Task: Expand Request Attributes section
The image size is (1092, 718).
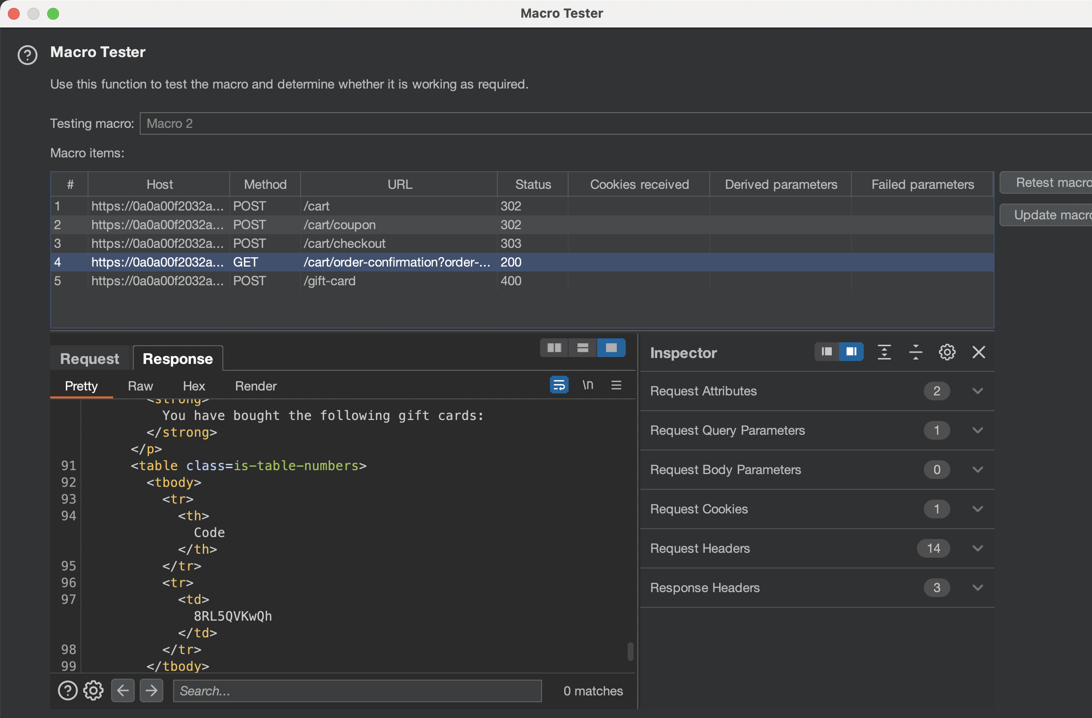Action: point(977,391)
